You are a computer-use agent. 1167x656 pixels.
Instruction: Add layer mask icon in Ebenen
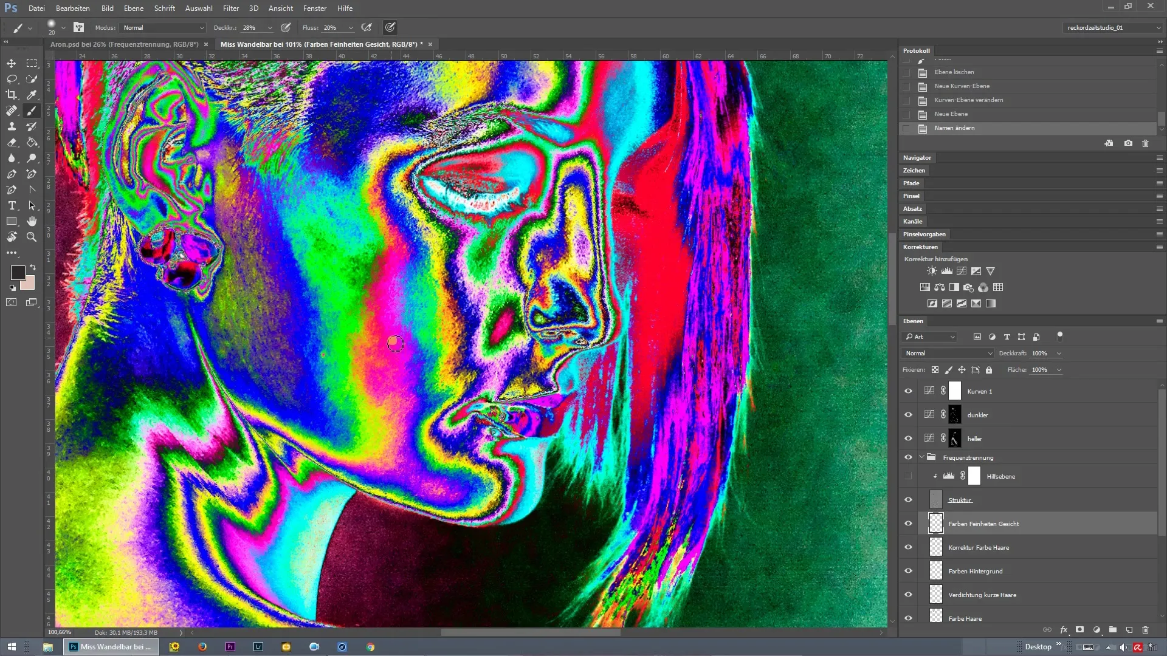1079,630
